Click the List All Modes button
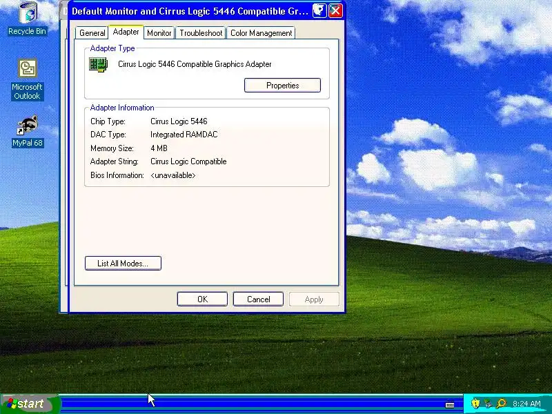 (123, 264)
